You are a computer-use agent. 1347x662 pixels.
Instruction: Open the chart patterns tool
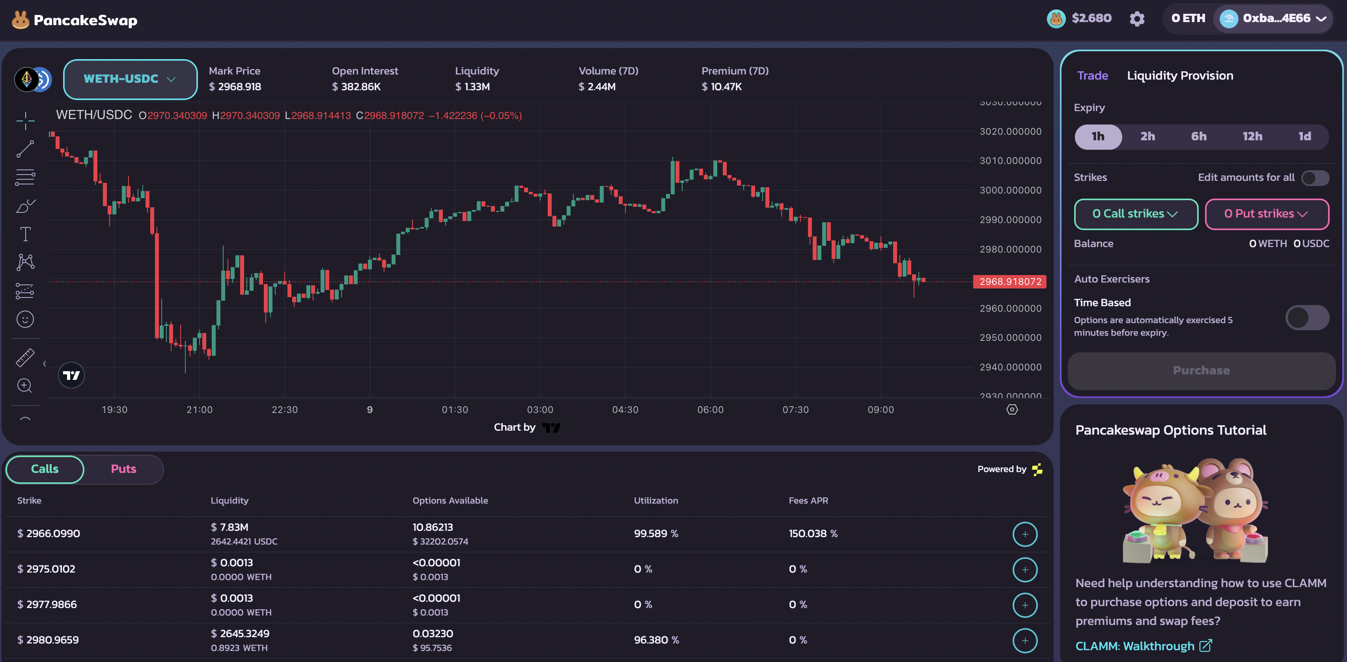click(25, 262)
